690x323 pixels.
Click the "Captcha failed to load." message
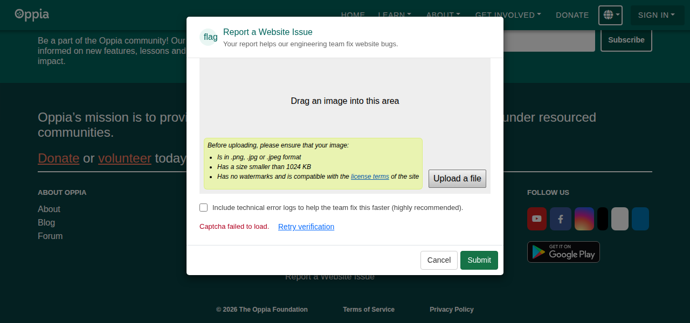[234, 227]
